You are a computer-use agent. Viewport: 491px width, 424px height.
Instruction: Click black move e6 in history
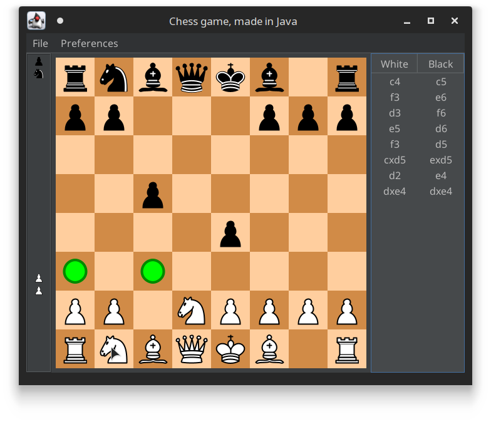click(x=441, y=98)
